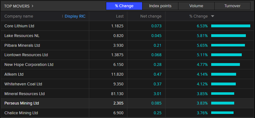
Task: Open Pilbara Minerals Ltd row
Action: tap(127, 45)
